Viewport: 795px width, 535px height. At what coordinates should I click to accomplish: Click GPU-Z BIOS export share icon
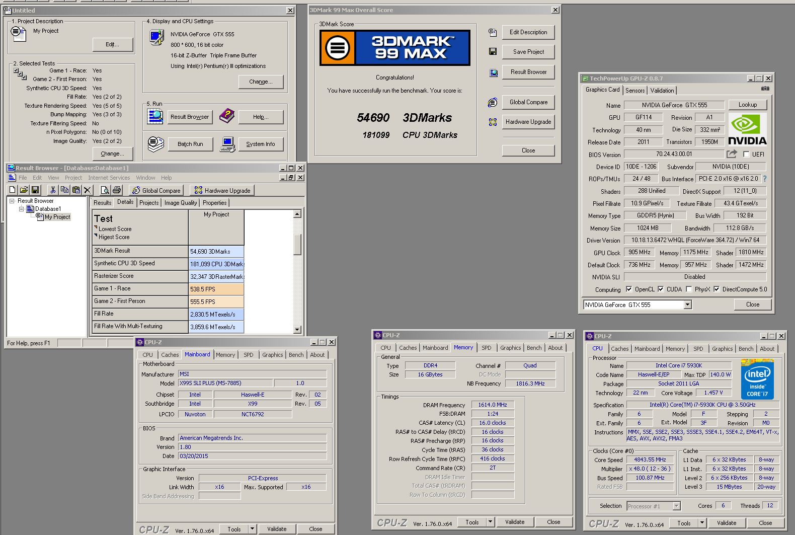point(732,154)
